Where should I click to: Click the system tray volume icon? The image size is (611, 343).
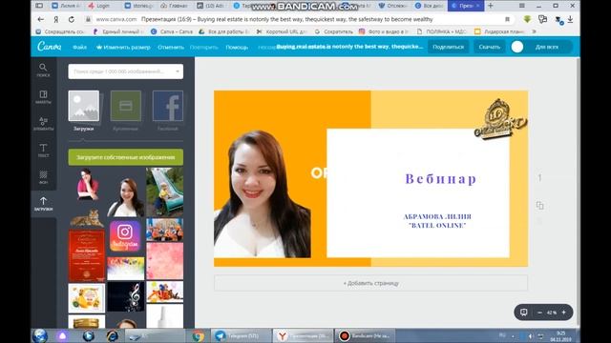pos(530,335)
